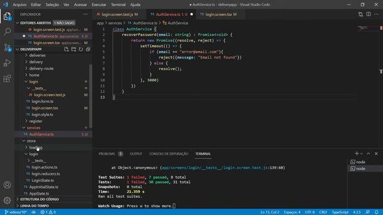Image resolution: width=383 pixels, height=215 pixels.
Task: Maximize the terminal panel with the up chevron
Action: point(369,153)
